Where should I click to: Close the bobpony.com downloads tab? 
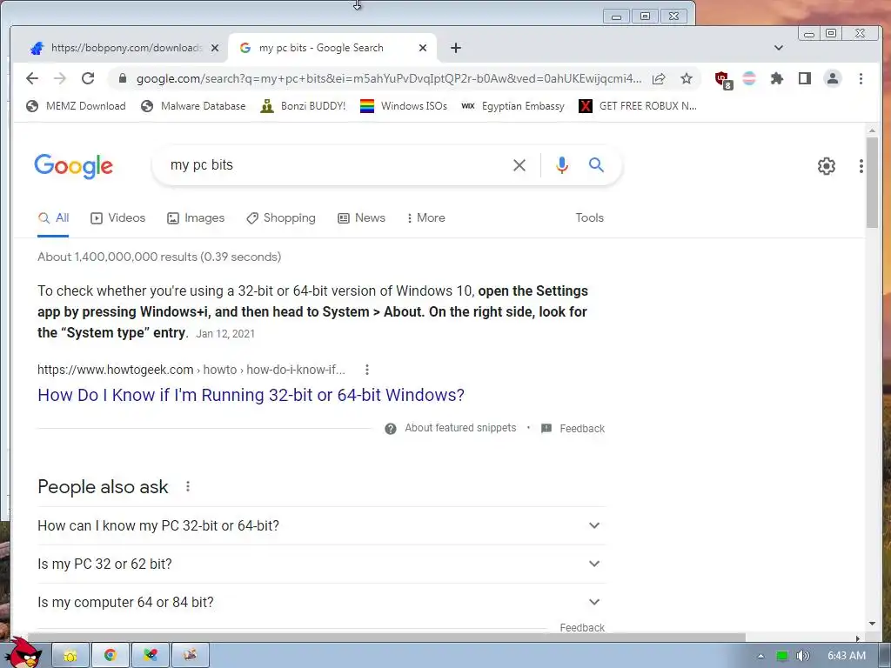click(215, 48)
